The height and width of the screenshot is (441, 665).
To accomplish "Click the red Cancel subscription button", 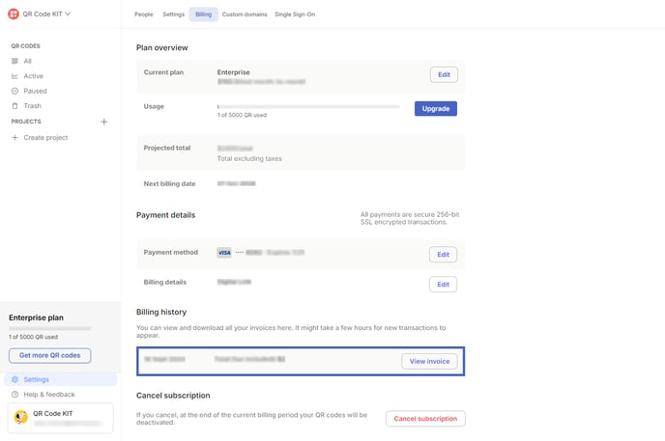I will pyautogui.click(x=425, y=419).
